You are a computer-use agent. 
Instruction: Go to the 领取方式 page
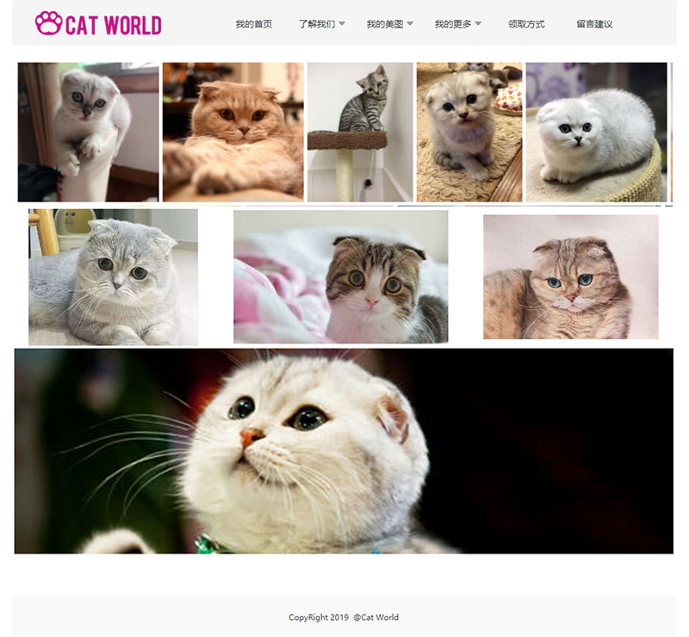[526, 24]
